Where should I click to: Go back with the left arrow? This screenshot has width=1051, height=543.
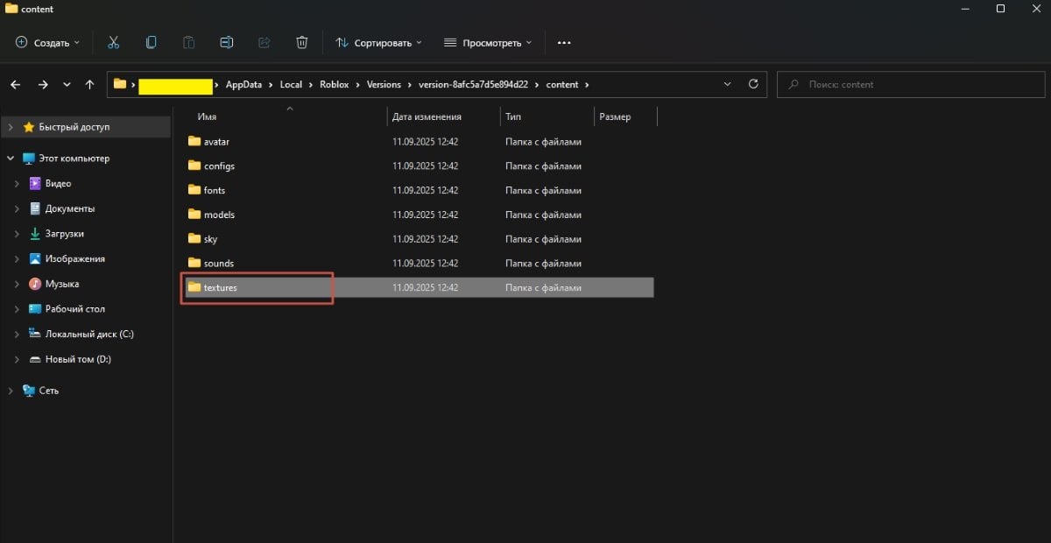point(15,85)
